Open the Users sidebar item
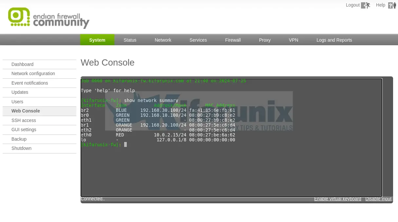The height and width of the screenshot is (222, 398). tap(39, 102)
